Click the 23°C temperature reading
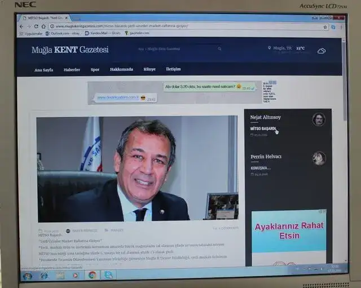The image size is (361, 288). pyautogui.click(x=300, y=48)
